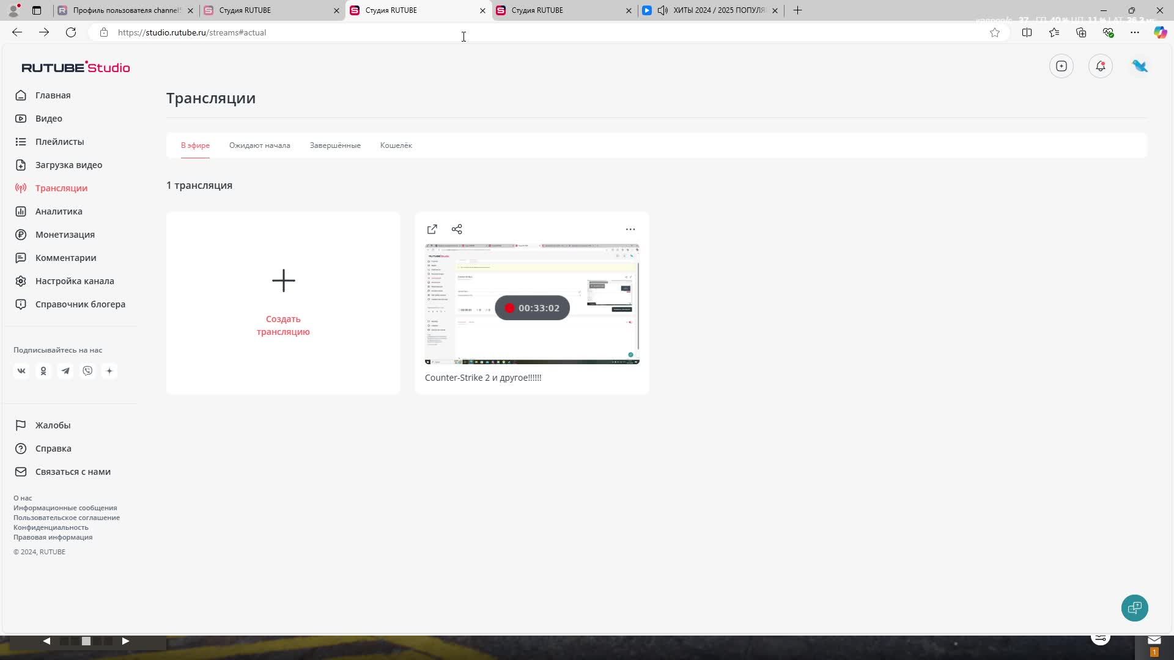The image size is (1174, 660).
Task: Open the О нас footer link
Action: coord(23,498)
